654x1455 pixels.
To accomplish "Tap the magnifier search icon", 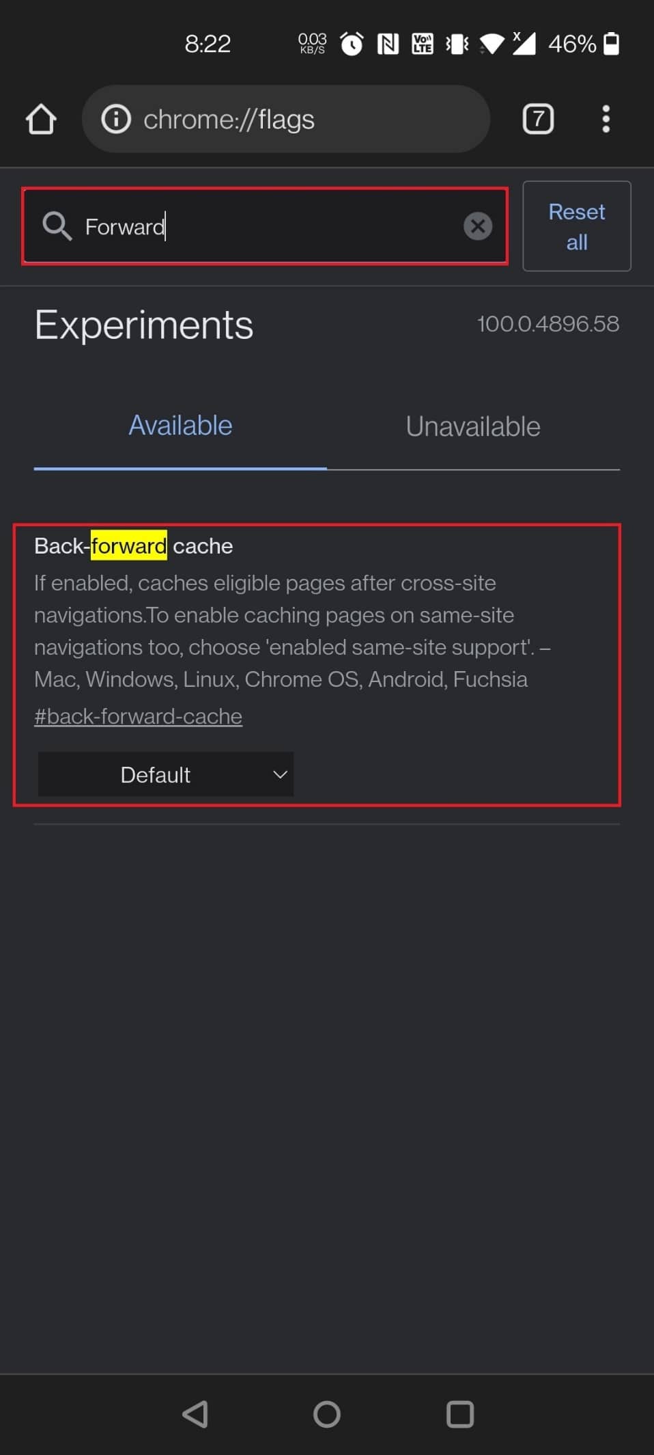I will tap(57, 226).
